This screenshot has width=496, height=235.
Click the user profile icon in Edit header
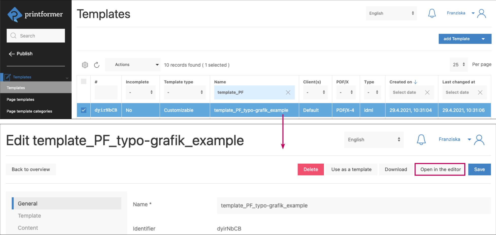pos(479,140)
